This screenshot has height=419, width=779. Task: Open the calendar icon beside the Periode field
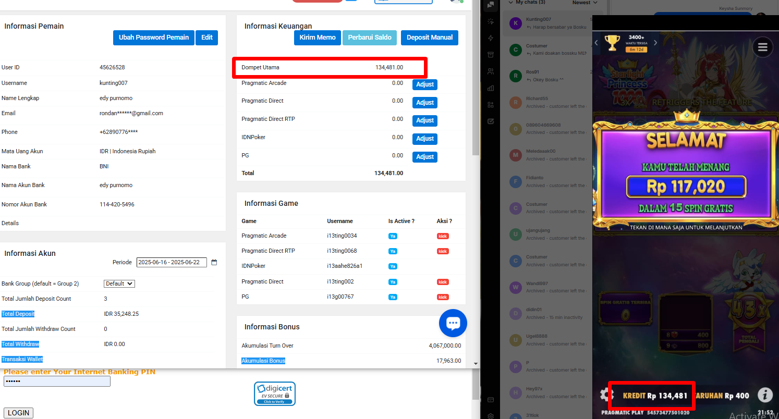(x=214, y=263)
